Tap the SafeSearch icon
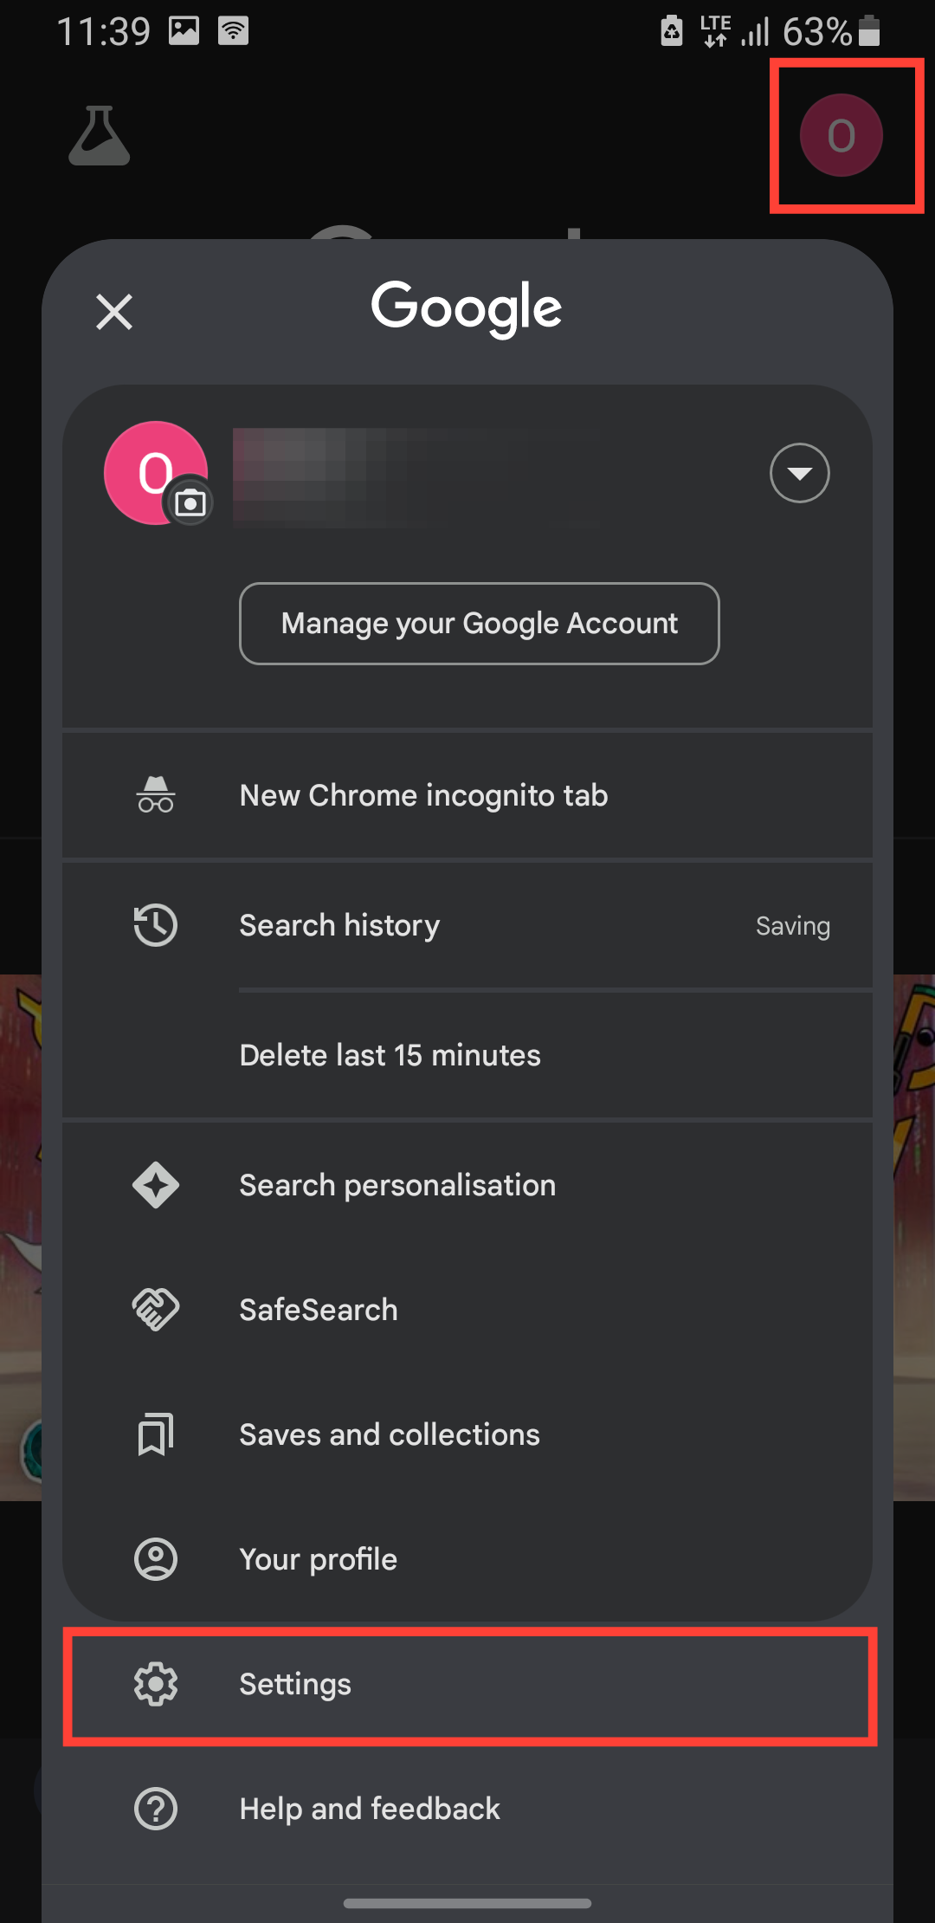 (156, 1310)
